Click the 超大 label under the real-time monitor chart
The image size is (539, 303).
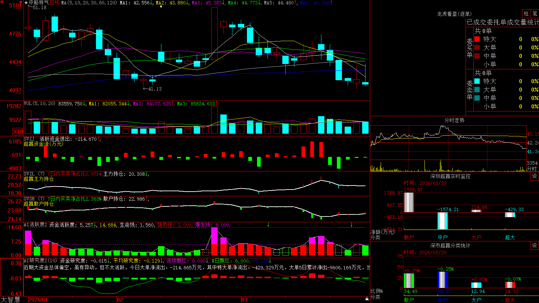point(510,237)
